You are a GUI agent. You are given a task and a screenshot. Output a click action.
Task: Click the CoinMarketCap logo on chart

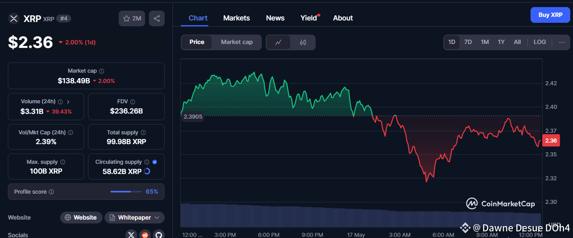click(500, 203)
